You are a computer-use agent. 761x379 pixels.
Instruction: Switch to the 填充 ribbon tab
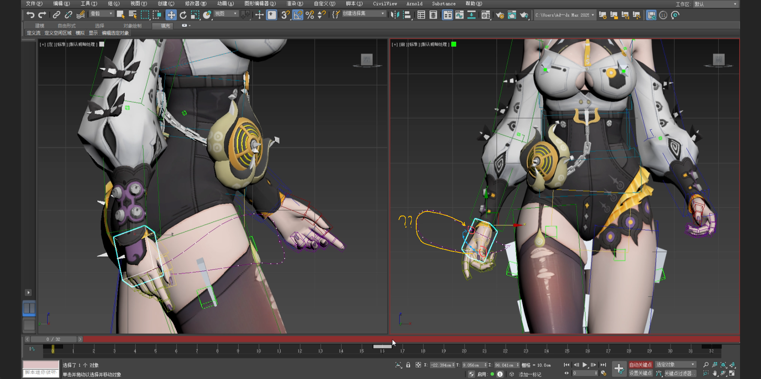(x=166, y=26)
